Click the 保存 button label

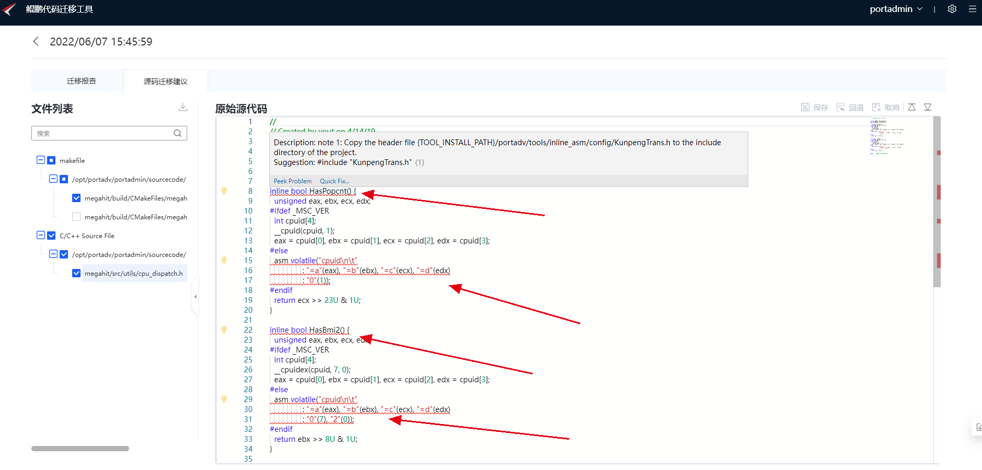coord(821,108)
